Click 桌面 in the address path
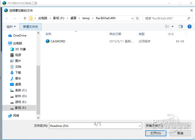The height and width of the screenshot is (140, 195). [73, 18]
